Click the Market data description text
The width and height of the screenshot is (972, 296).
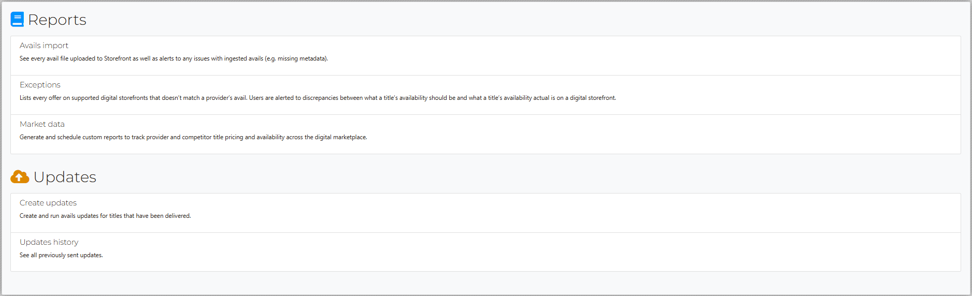[193, 137]
